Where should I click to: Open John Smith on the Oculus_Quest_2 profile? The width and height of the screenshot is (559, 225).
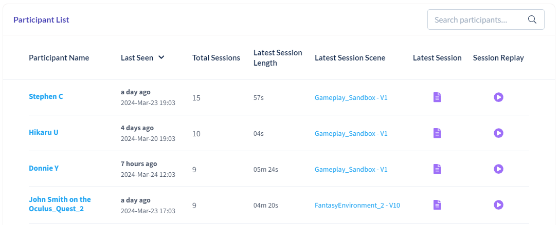60,204
